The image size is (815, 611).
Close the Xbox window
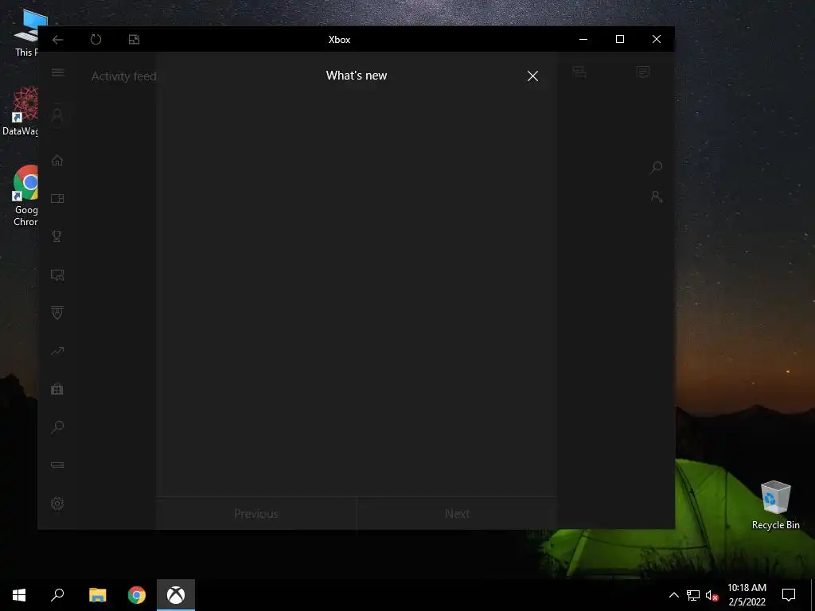(x=657, y=40)
